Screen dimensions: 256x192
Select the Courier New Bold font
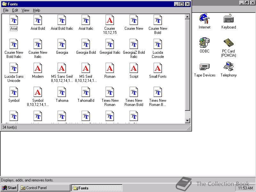pos(158,20)
